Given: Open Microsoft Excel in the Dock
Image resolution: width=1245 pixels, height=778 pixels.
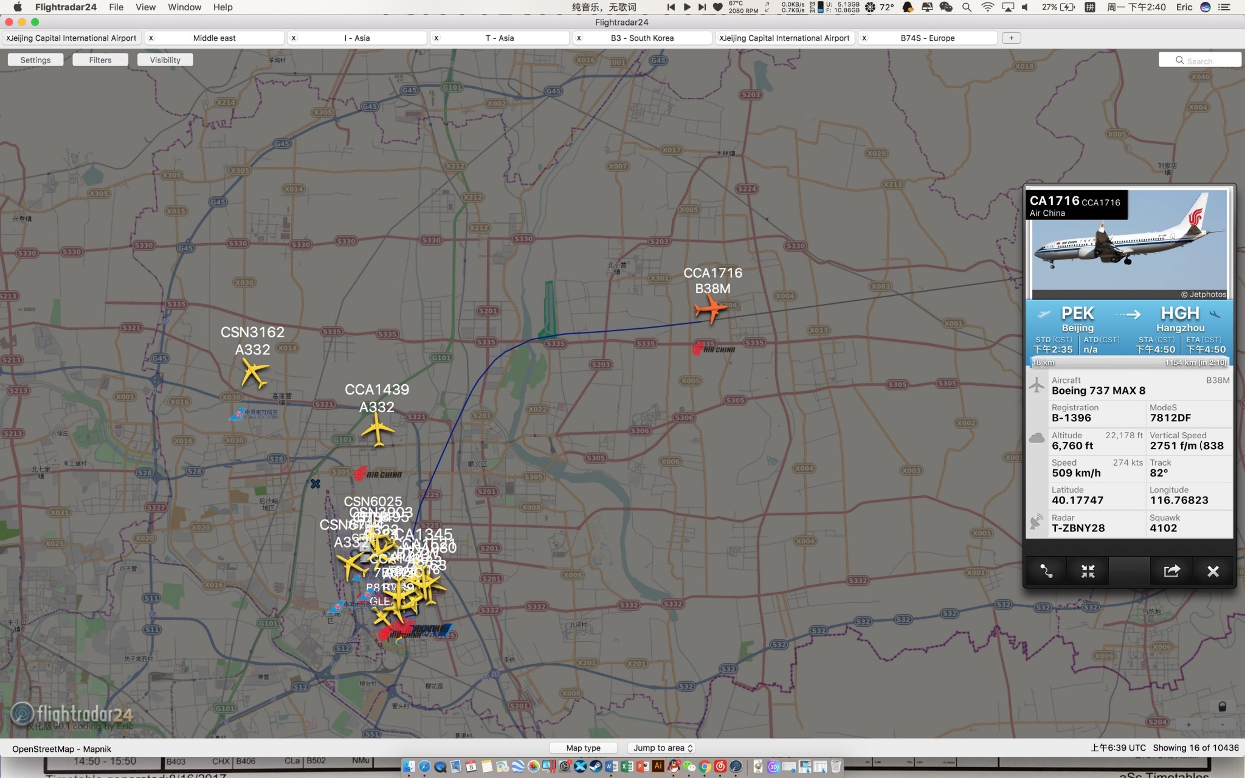Looking at the screenshot, I should pyautogui.click(x=627, y=766).
